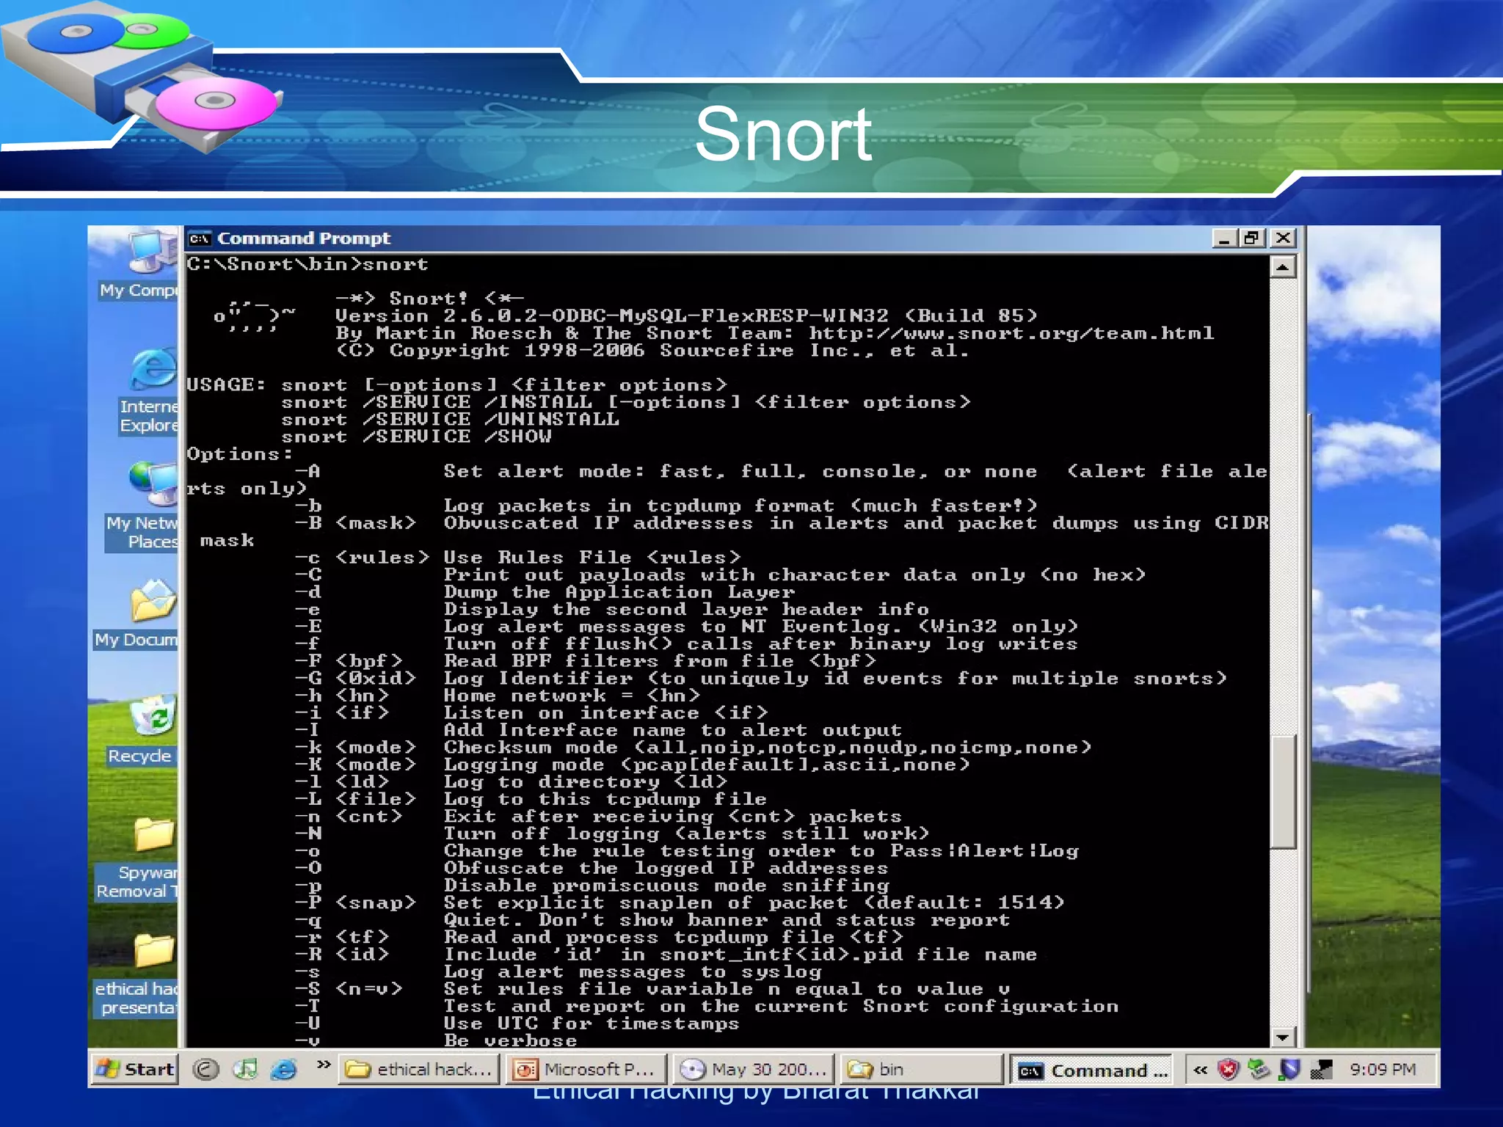Click the media player quick launch icon
The height and width of the screenshot is (1127, 1503).
[245, 1070]
